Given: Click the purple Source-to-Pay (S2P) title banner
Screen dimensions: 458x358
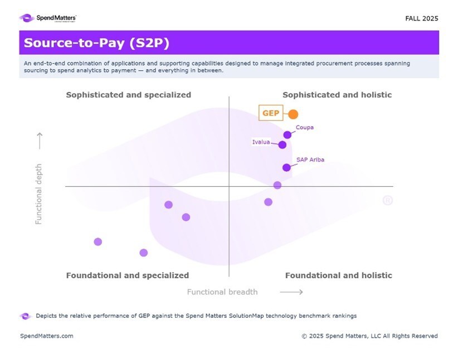Looking at the screenshot, I should tap(229, 43).
